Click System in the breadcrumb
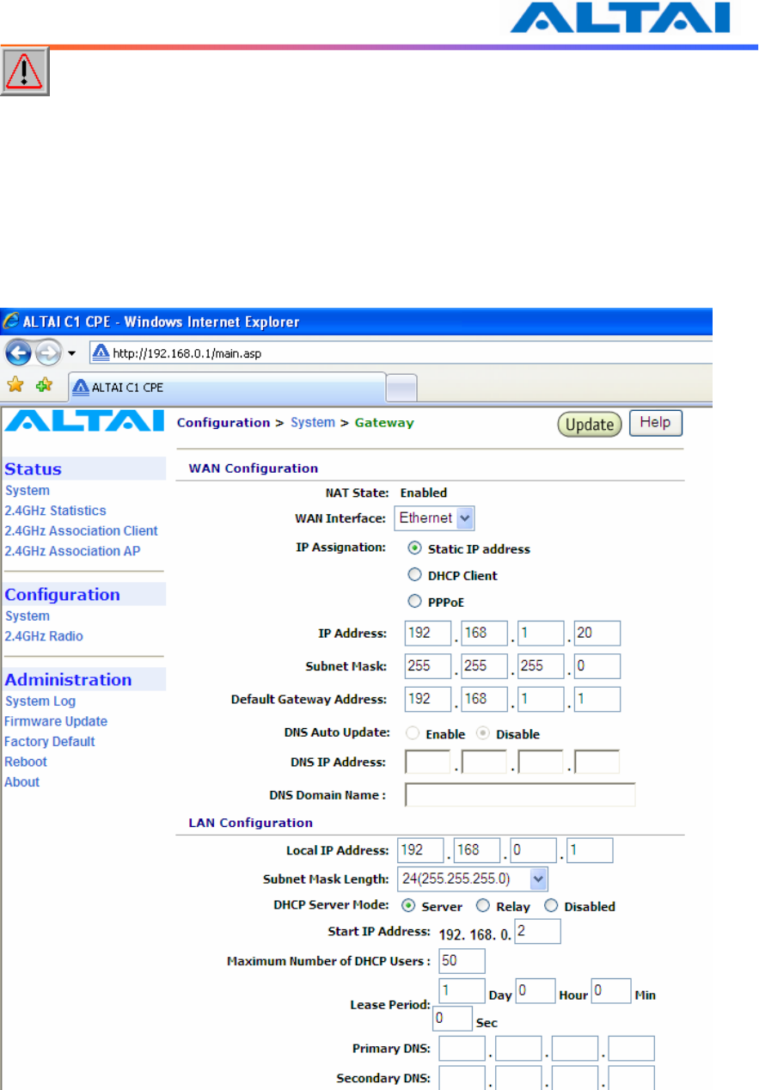The height and width of the screenshot is (1090, 759). [x=313, y=422]
